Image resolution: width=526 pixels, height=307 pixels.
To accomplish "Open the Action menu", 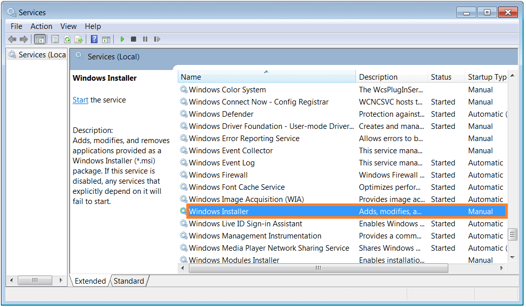I will [41, 26].
